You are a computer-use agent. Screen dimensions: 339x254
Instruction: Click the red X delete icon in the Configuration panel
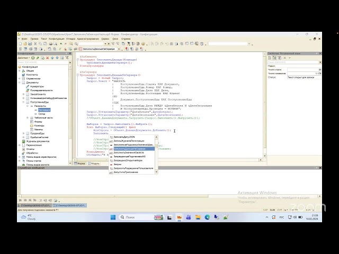tap(47, 58)
